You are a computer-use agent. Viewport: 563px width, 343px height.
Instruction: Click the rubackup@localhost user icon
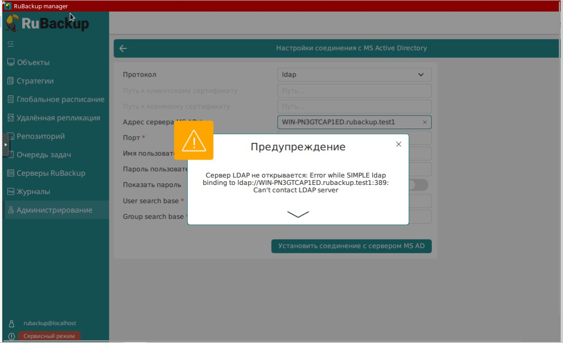[x=12, y=324]
